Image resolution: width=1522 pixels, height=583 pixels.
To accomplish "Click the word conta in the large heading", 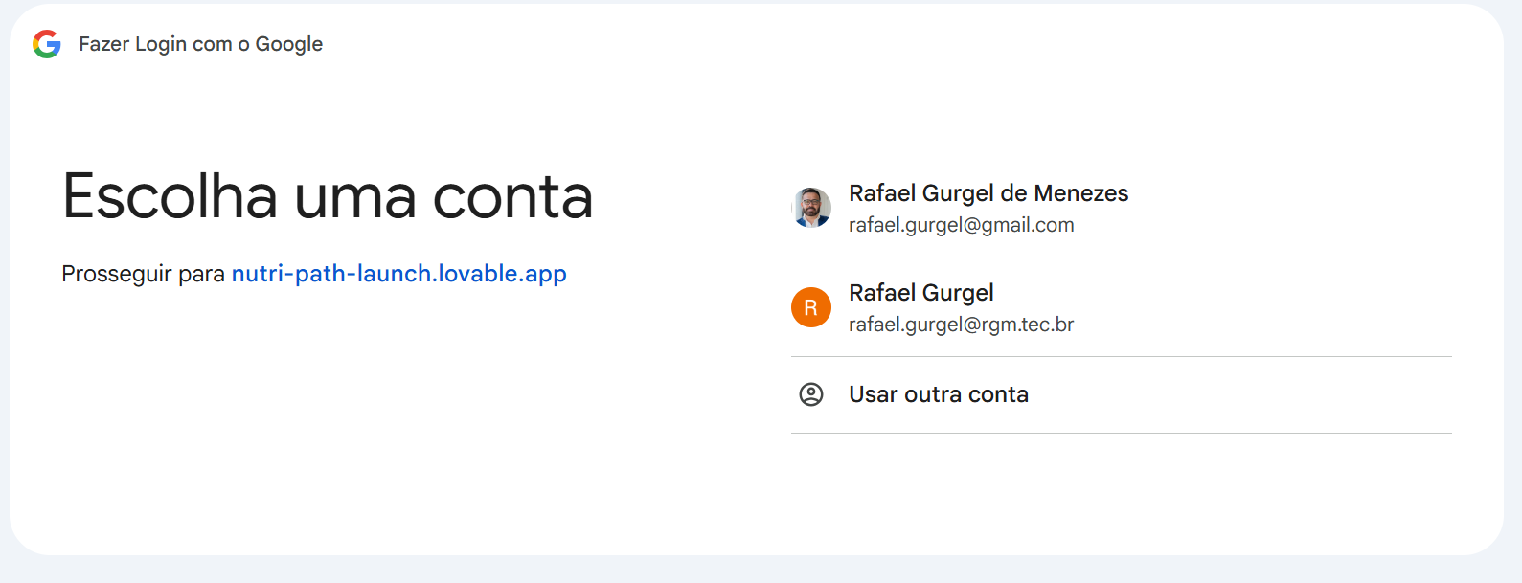I will point(512,196).
